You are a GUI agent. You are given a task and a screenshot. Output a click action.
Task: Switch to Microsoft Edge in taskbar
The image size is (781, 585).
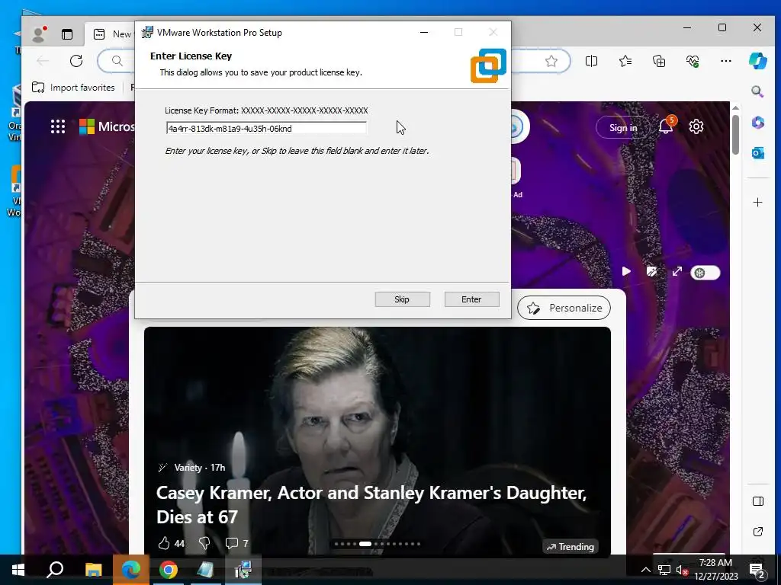(x=131, y=570)
